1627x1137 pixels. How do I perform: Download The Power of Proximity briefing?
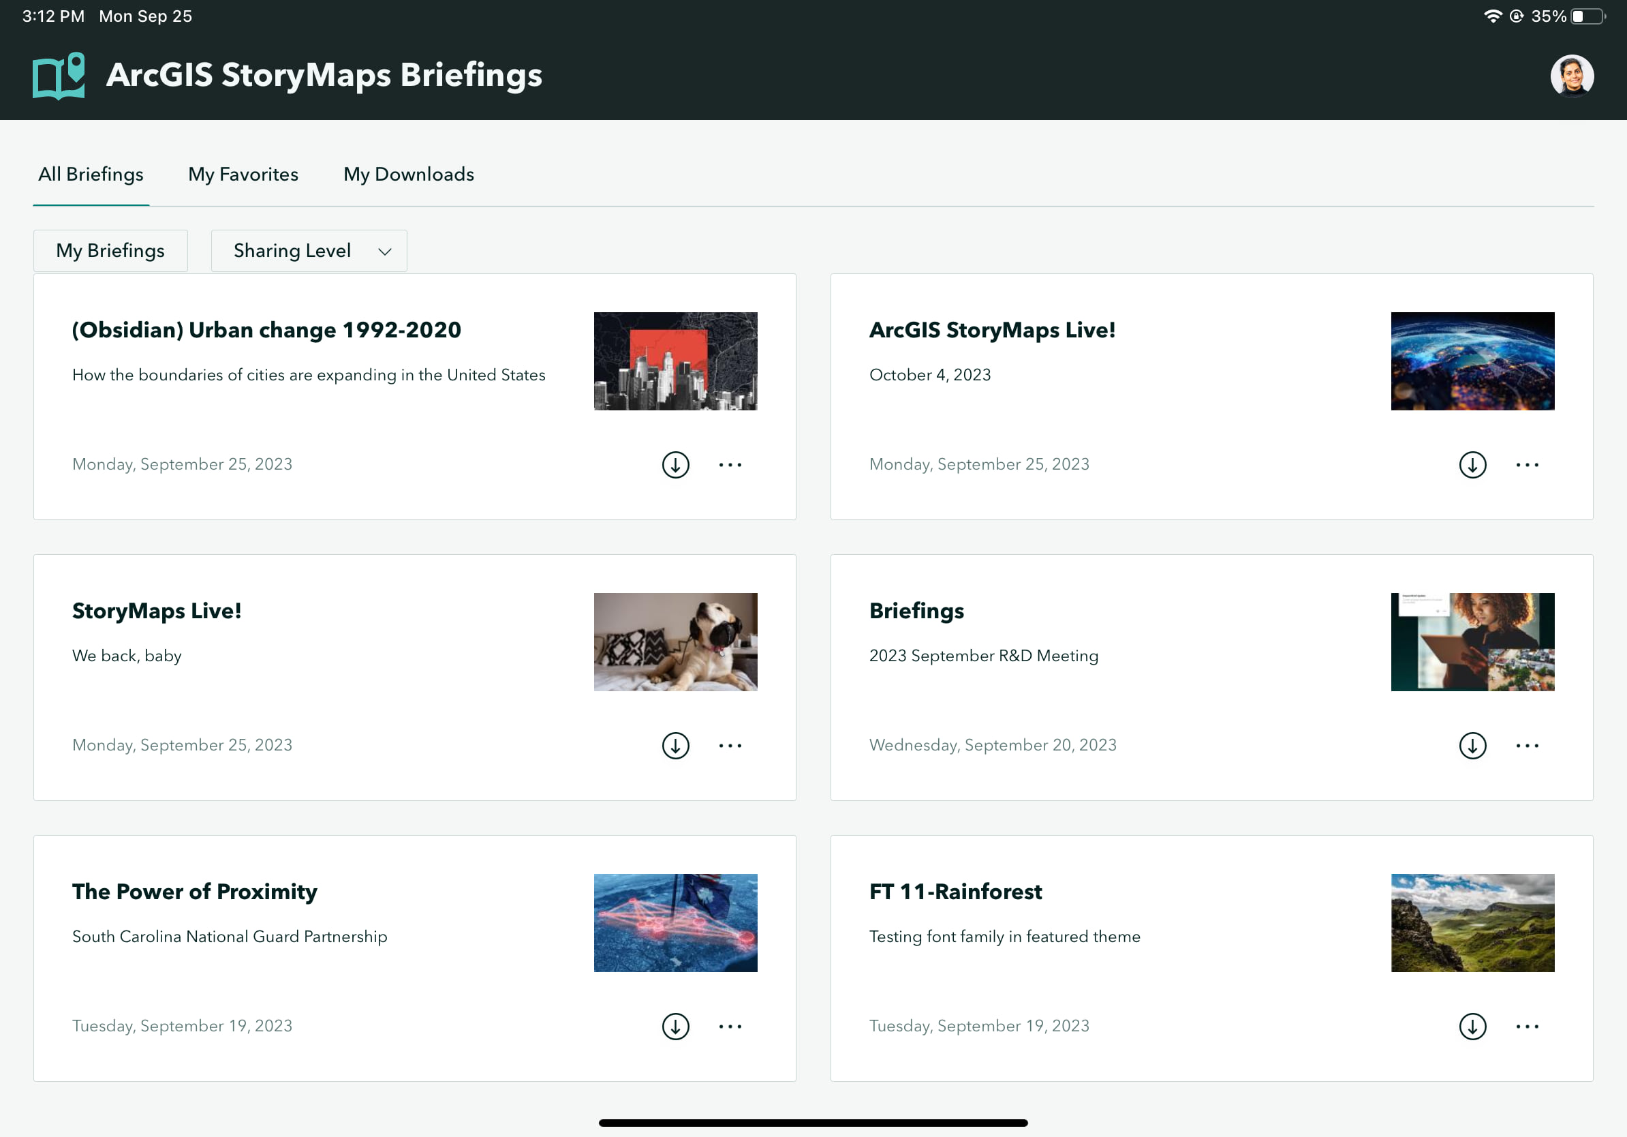[x=675, y=1027]
